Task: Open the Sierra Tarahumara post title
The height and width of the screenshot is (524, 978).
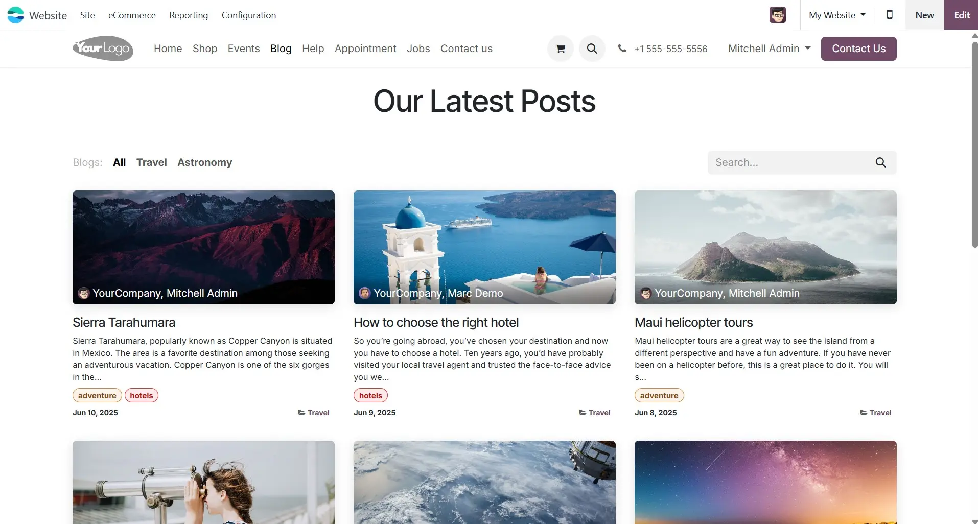Action: pyautogui.click(x=124, y=322)
